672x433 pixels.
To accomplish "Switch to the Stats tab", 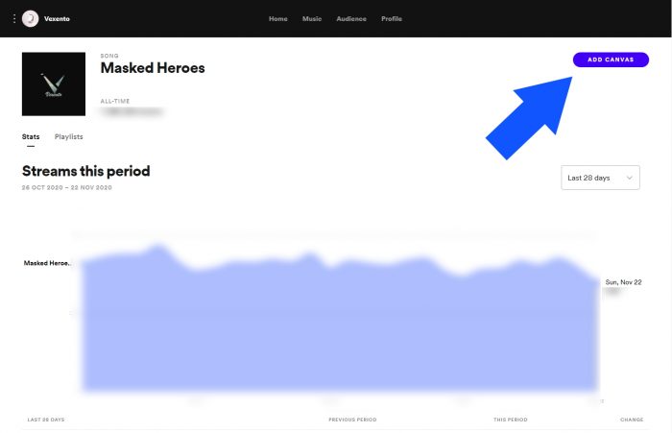I will click(x=31, y=137).
